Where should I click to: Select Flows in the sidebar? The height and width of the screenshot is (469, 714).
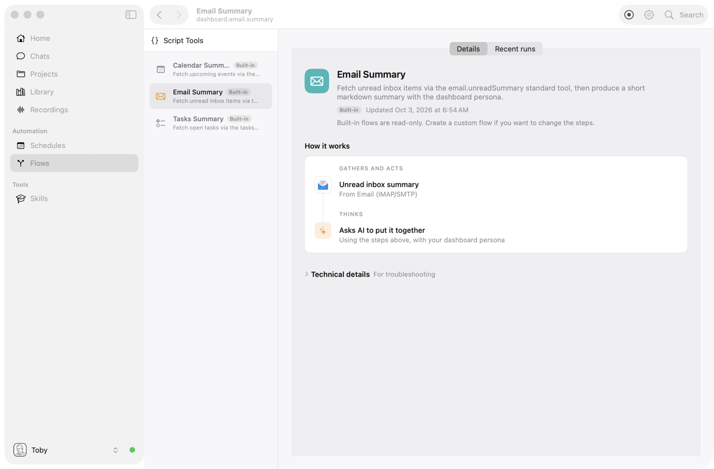[74, 163]
